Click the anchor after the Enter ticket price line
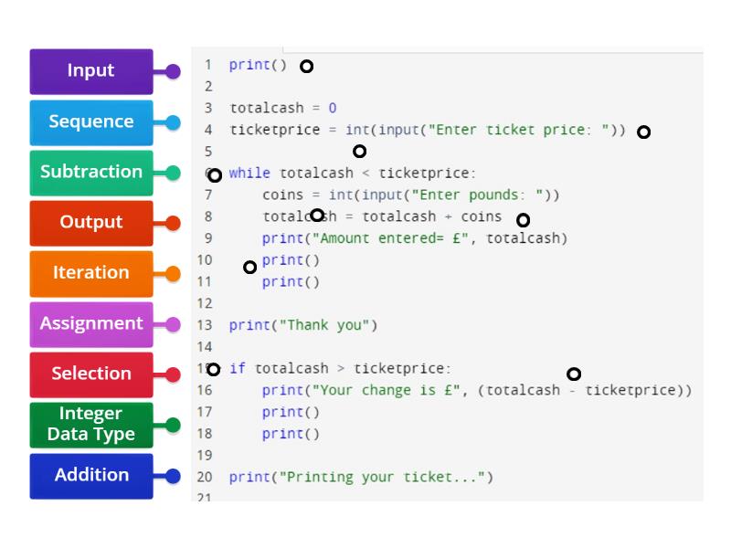Viewport: 731px width, 548px height. pos(644,132)
